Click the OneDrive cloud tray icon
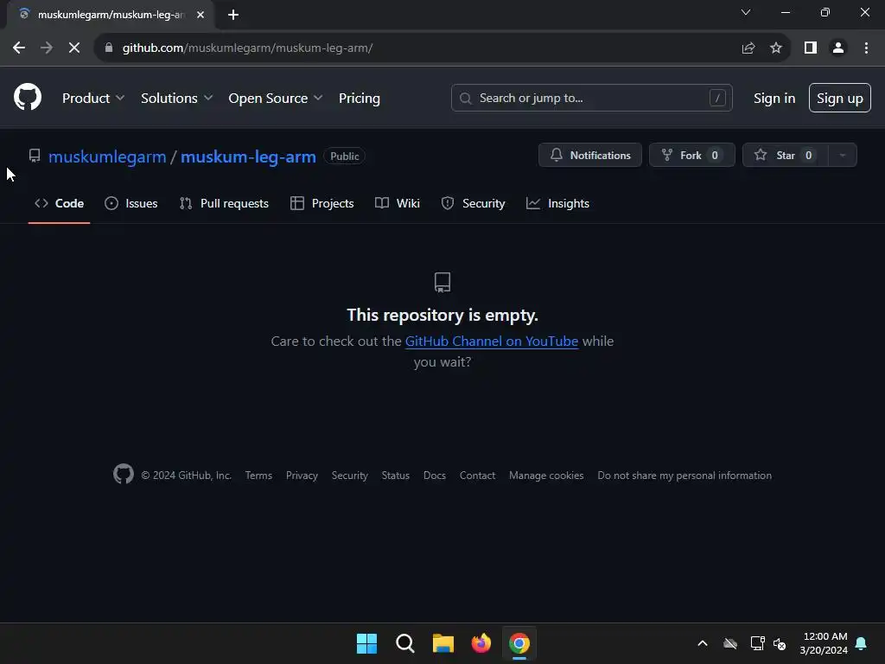885x664 pixels. pyautogui.click(x=730, y=643)
